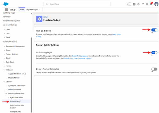Collapse Einstein Generative AI
Viewport: 159px width, 113px height.
point(6,94)
